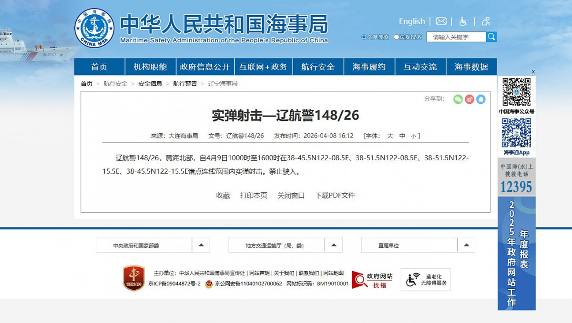The height and width of the screenshot is (323, 572).
Task: Click the blue search magnifier button
Action: 491,36
